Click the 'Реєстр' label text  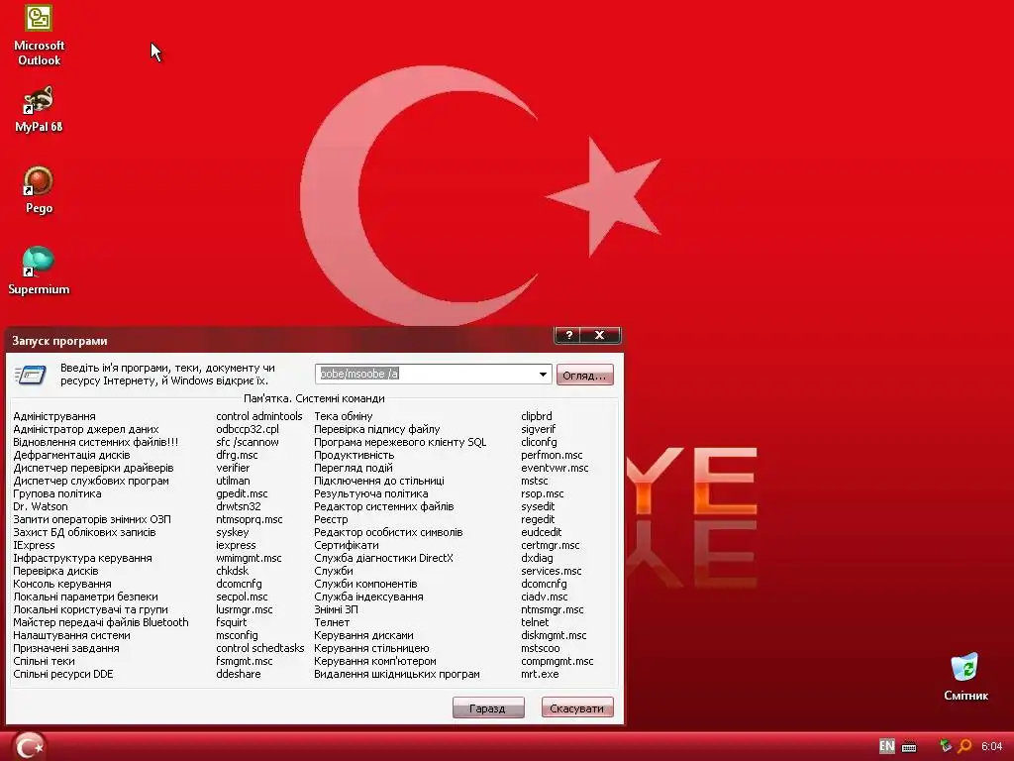[331, 519]
